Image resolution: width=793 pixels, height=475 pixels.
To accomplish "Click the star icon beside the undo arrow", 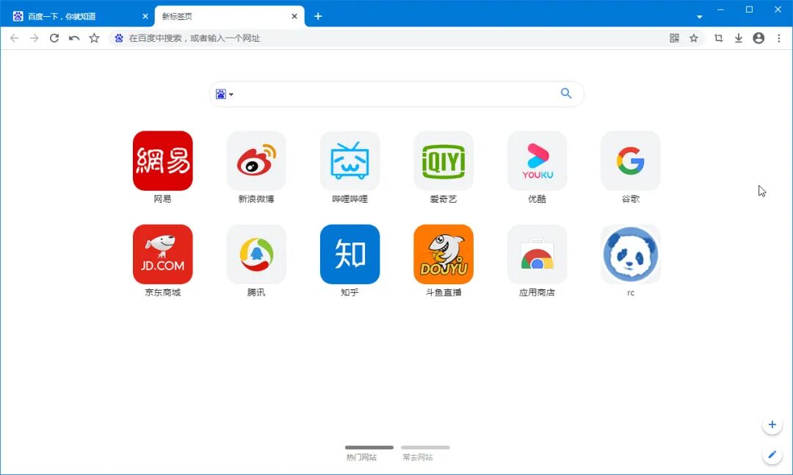I will (94, 38).
